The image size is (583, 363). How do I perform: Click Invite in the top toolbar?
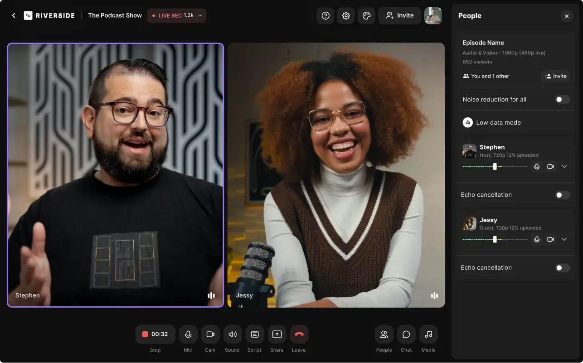tap(399, 15)
